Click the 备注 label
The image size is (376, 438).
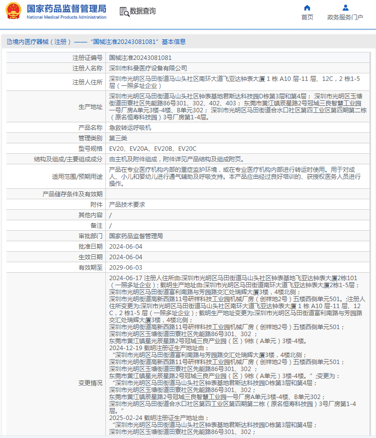(96, 226)
